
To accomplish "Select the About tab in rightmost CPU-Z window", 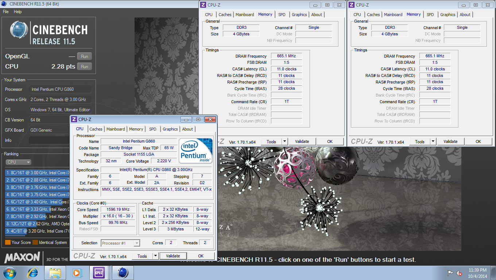I will pos(465,15).
